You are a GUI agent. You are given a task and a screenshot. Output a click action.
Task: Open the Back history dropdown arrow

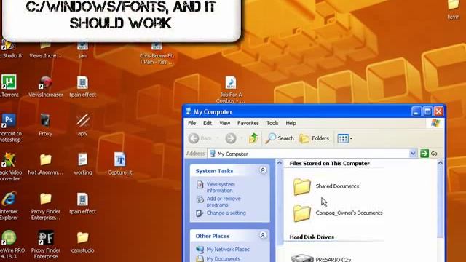(217, 138)
